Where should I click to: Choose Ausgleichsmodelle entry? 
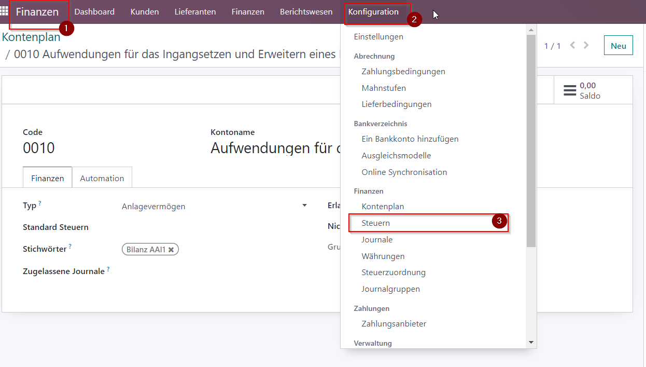[396, 156]
